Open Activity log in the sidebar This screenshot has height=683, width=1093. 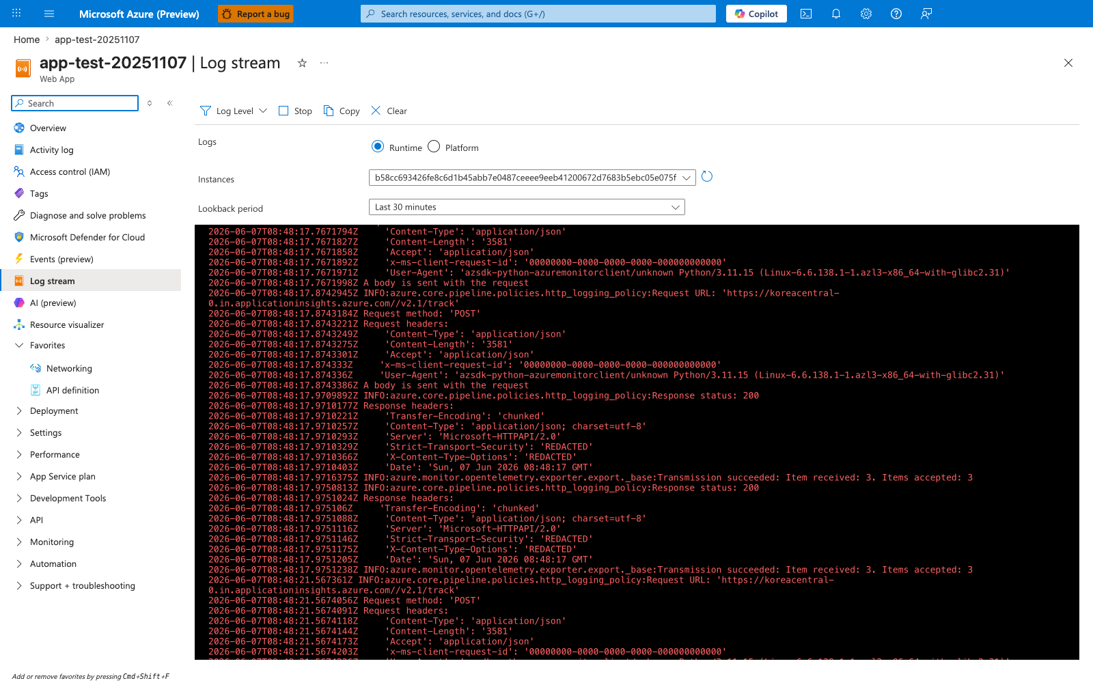click(x=51, y=150)
